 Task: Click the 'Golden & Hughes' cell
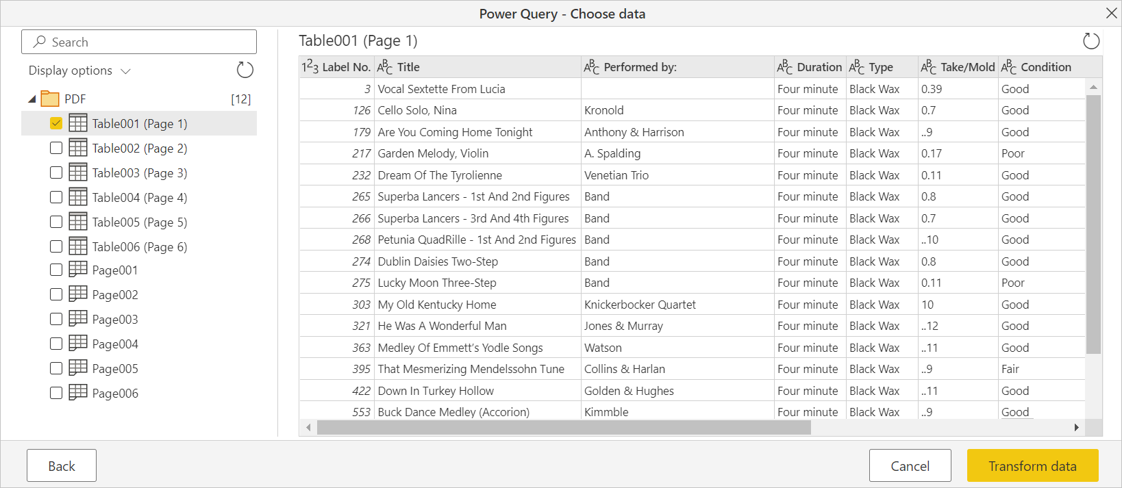(x=677, y=391)
